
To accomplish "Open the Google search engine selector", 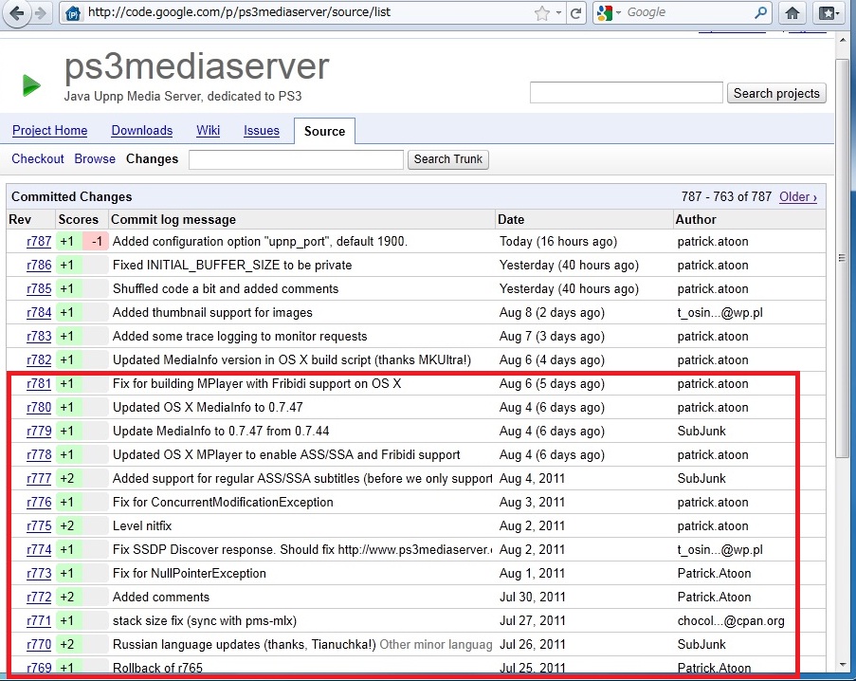I will (x=609, y=12).
